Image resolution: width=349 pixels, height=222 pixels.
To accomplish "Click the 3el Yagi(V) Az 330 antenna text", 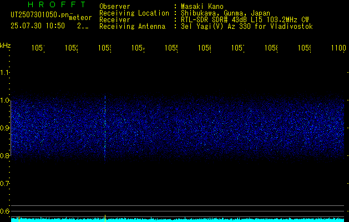I will pos(247,27).
